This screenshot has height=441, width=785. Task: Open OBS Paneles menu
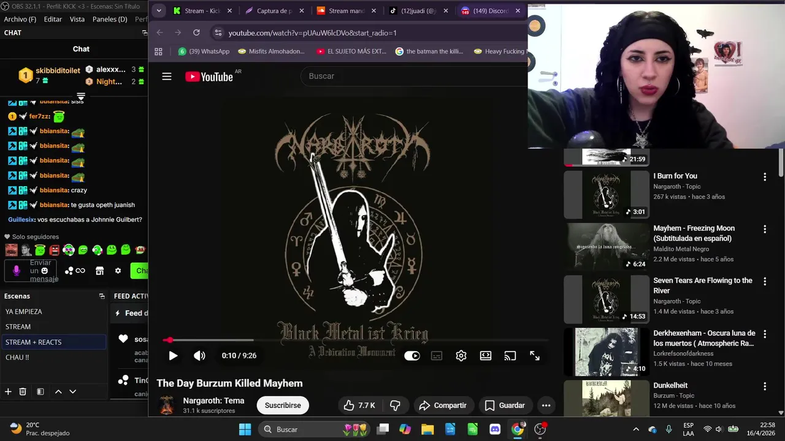pyautogui.click(x=110, y=19)
